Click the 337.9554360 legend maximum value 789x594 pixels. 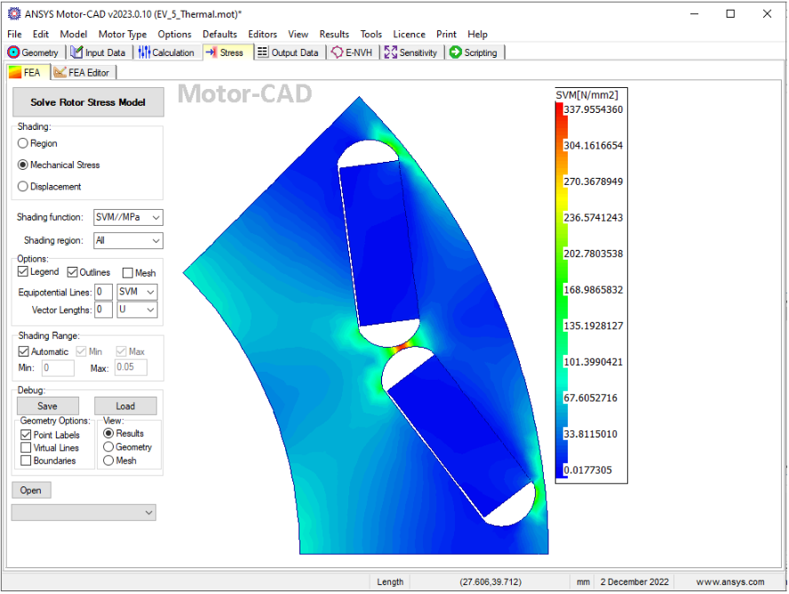pyautogui.click(x=593, y=109)
